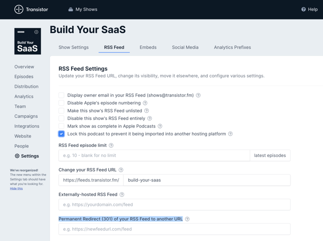Click the My Shows podcast icon
Screen dimensions: 323x241
[x=71, y=9]
